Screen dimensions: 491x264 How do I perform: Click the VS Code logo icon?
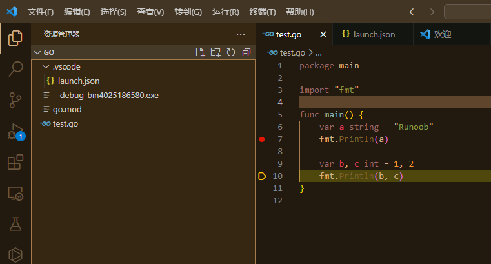pos(12,12)
